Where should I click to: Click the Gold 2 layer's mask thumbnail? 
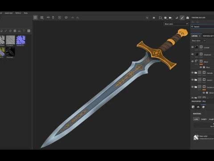click(x=204, y=80)
